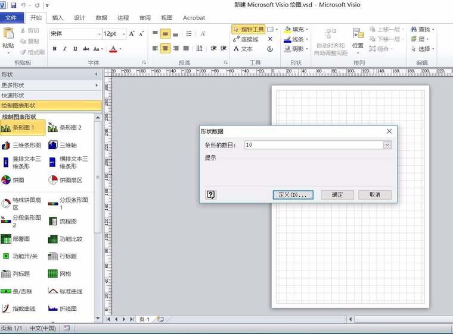This screenshot has height=334, width=453.
Task: Select the 功能比较 shape
Action: tap(66, 239)
